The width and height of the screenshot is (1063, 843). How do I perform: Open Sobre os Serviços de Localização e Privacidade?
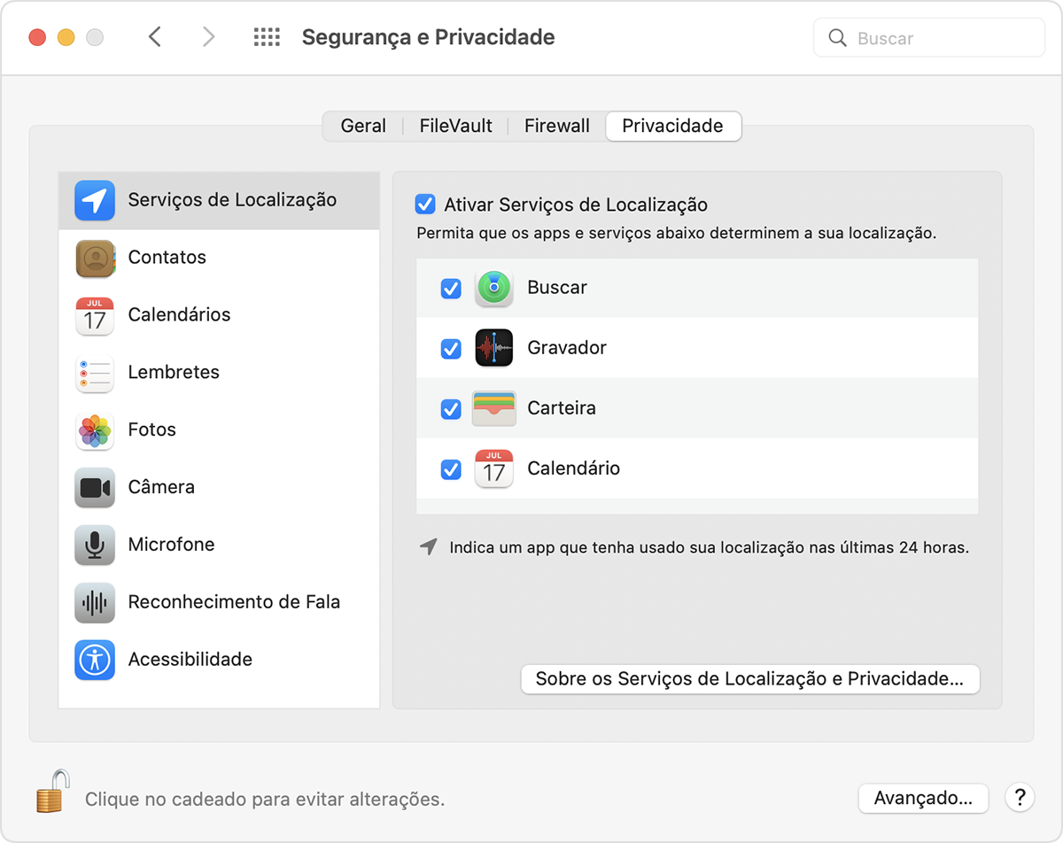[749, 679]
